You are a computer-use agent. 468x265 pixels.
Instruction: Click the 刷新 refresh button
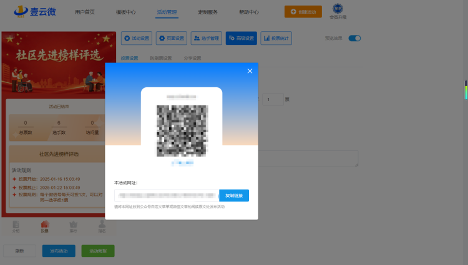tap(20, 251)
